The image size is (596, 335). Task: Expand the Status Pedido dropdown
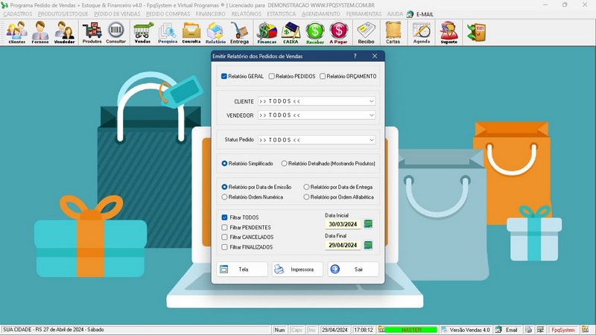371,140
